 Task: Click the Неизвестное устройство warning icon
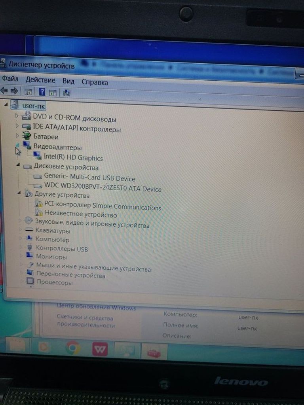[39, 212]
